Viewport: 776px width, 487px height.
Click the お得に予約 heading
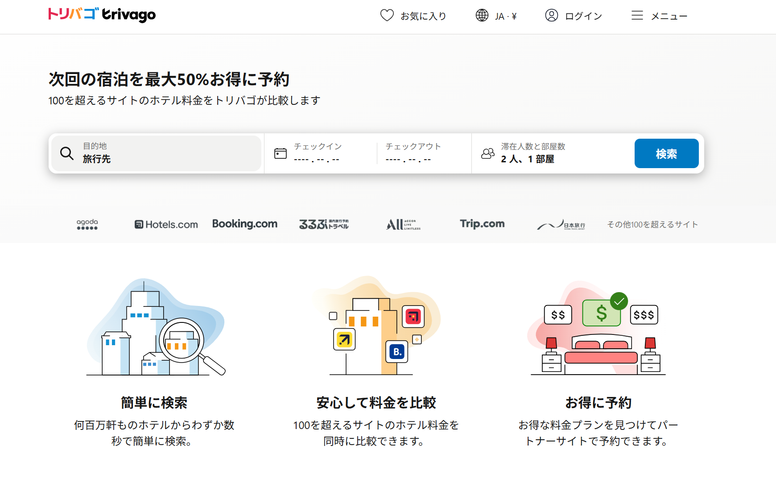pos(598,403)
